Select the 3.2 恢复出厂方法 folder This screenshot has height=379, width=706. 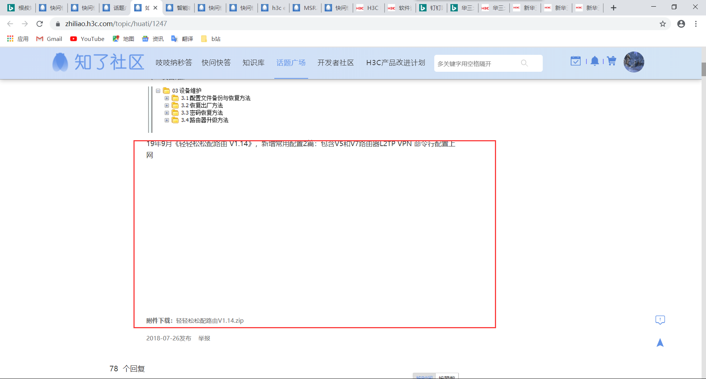pyautogui.click(x=197, y=106)
